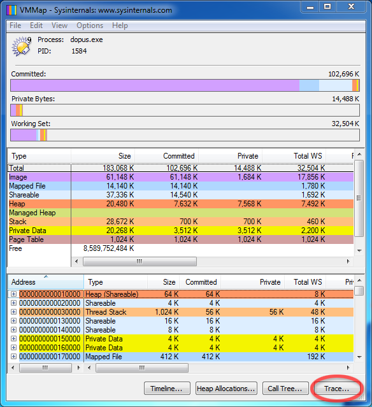Click the dopus.exe process icon
The image size is (372, 407).
(x=22, y=46)
